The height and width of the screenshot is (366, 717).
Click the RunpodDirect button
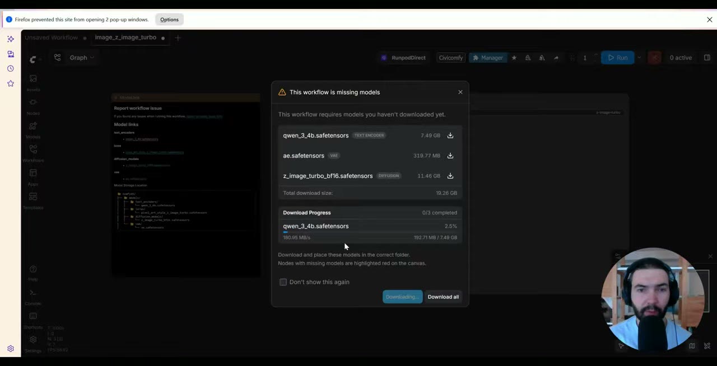[x=403, y=58]
